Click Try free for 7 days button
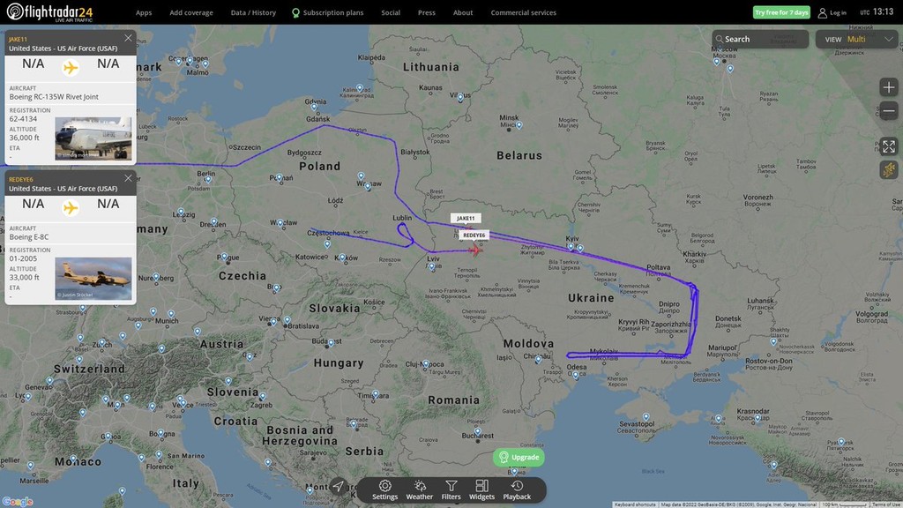 781,12
